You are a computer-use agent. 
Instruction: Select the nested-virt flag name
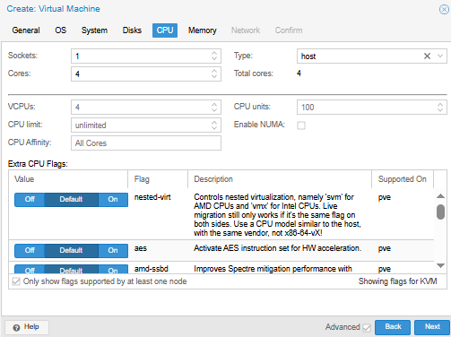152,197
